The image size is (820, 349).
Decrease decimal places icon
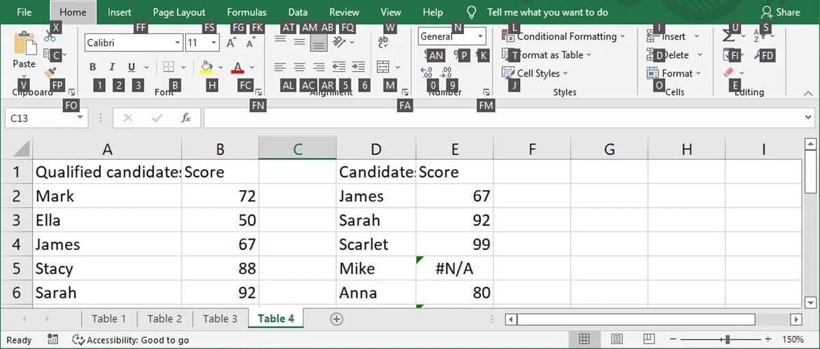coord(448,72)
